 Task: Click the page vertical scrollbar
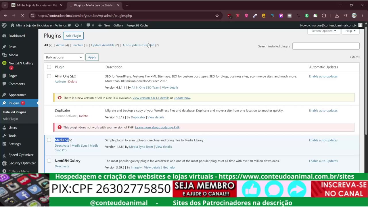(x=366, y=80)
